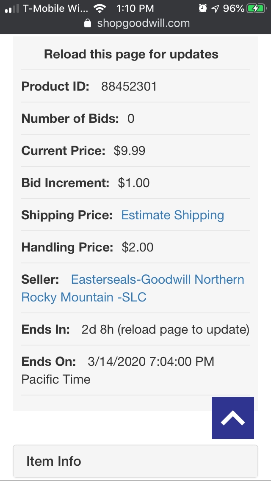This screenshot has width=271, height=481.
Task: Tap the upward chevron scroll-to-top button
Action: (x=232, y=417)
